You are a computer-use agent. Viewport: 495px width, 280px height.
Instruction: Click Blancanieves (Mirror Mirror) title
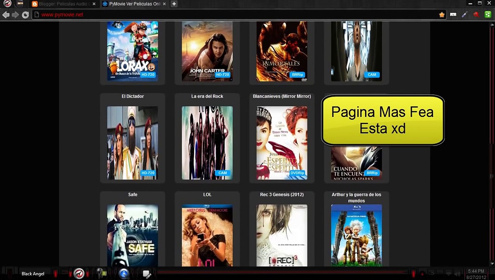[282, 96]
